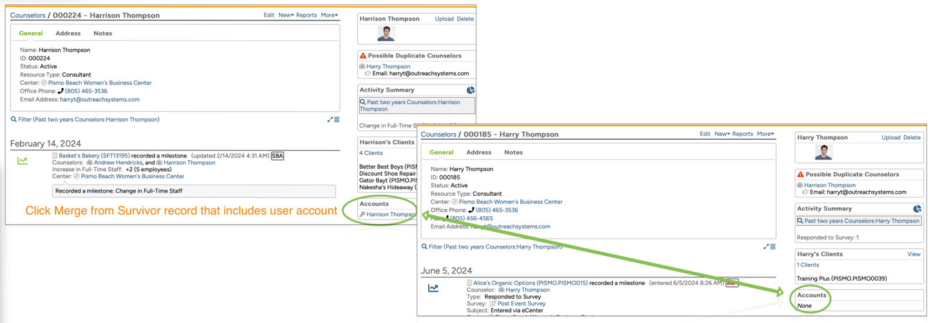Click expand list icon in Harrison Thompson record
The width and height of the screenshot is (931, 323).
[x=333, y=120]
